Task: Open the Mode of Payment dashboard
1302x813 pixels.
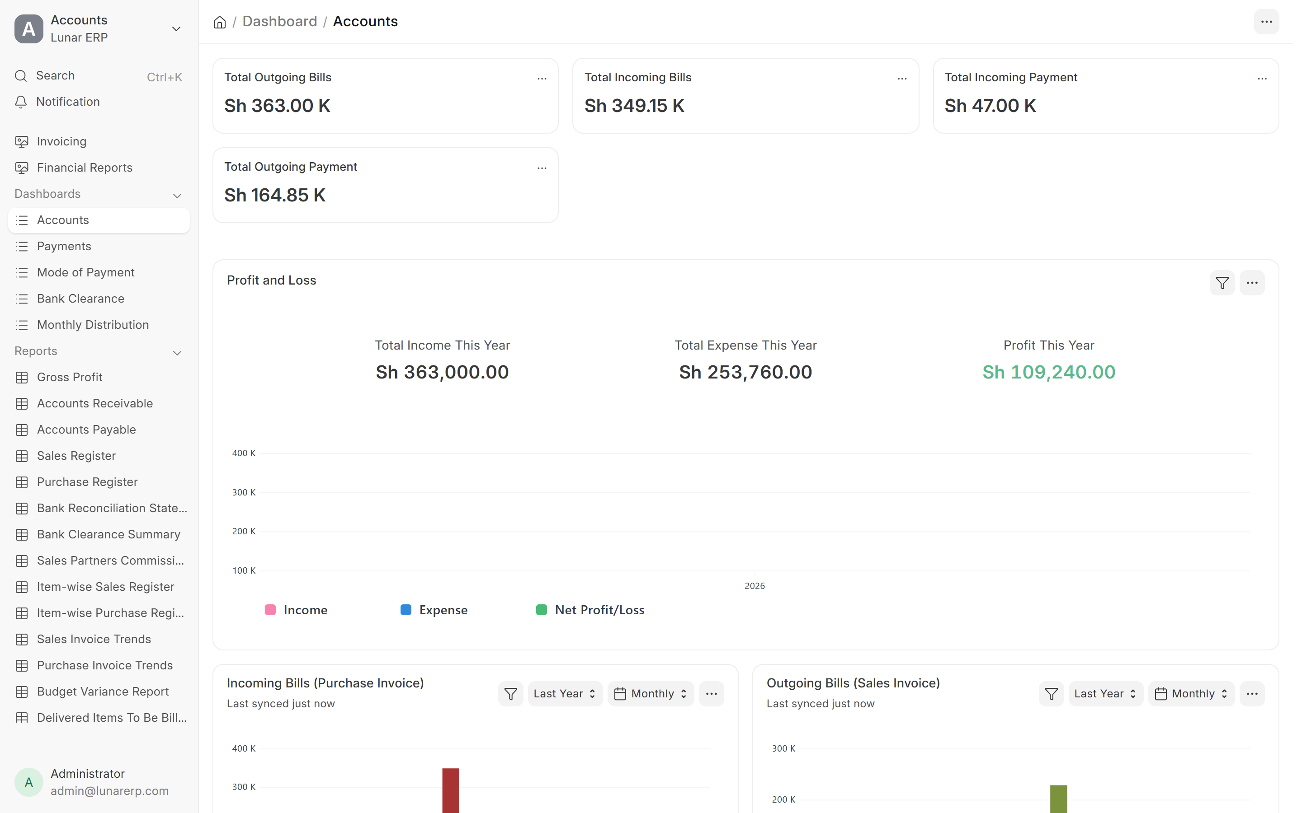Action: point(99,273)
